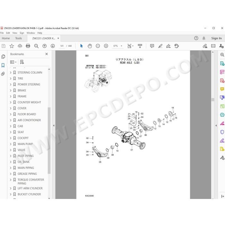Open the Attachments paperclip panel
The image size is (225, 225).
[x=3, y=74]
